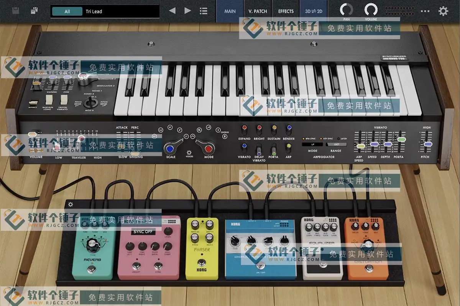The width and height of the screenshot is (460, 306).
Task: Click the 3D⇌2D view switch button
Action: [314, 11]
